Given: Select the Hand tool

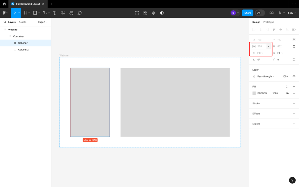Looking at the screenshot, I should [x=71, y=13].
